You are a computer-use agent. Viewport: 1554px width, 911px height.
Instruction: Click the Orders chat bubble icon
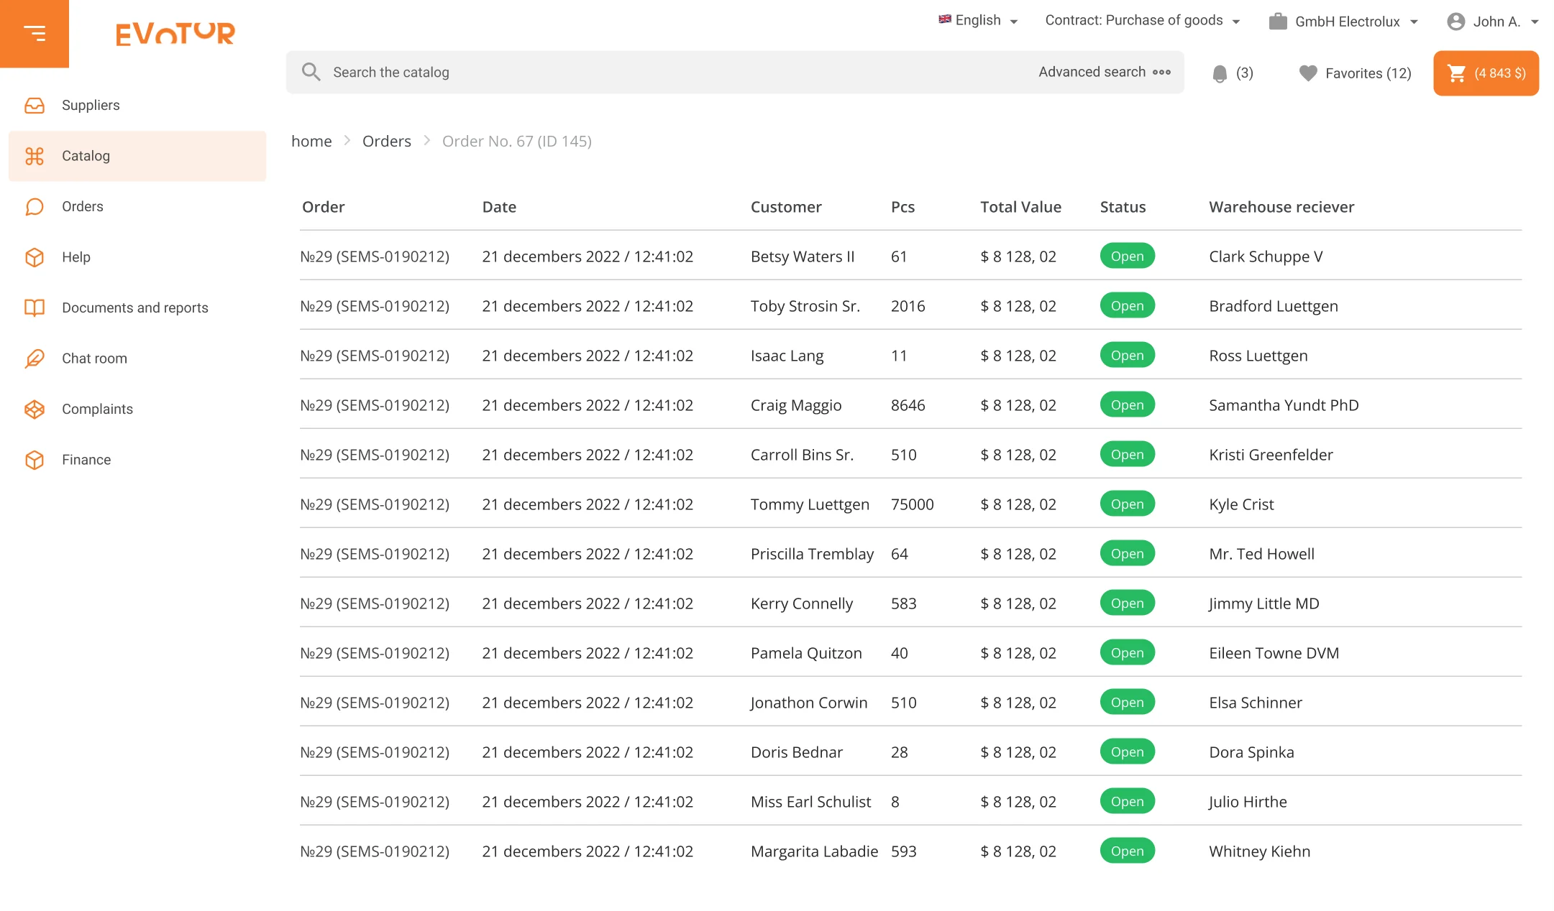pos(35,207)
